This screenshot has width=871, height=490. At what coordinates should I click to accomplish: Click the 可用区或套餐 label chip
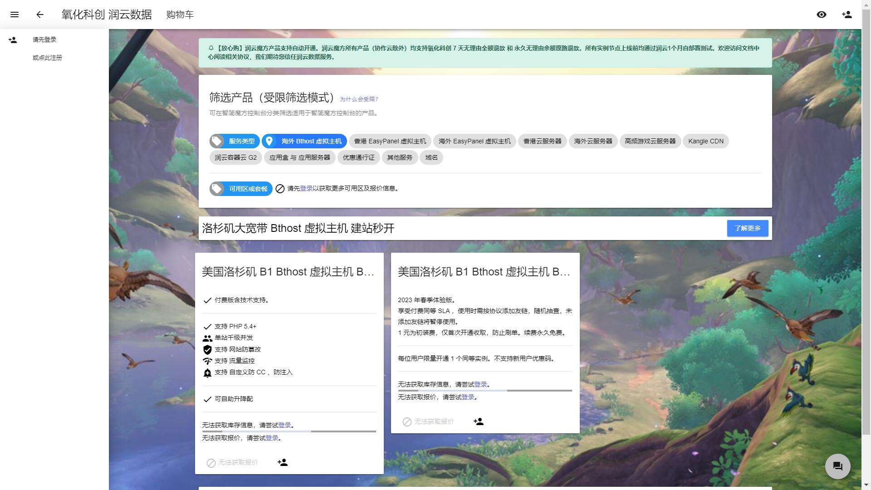241,189
